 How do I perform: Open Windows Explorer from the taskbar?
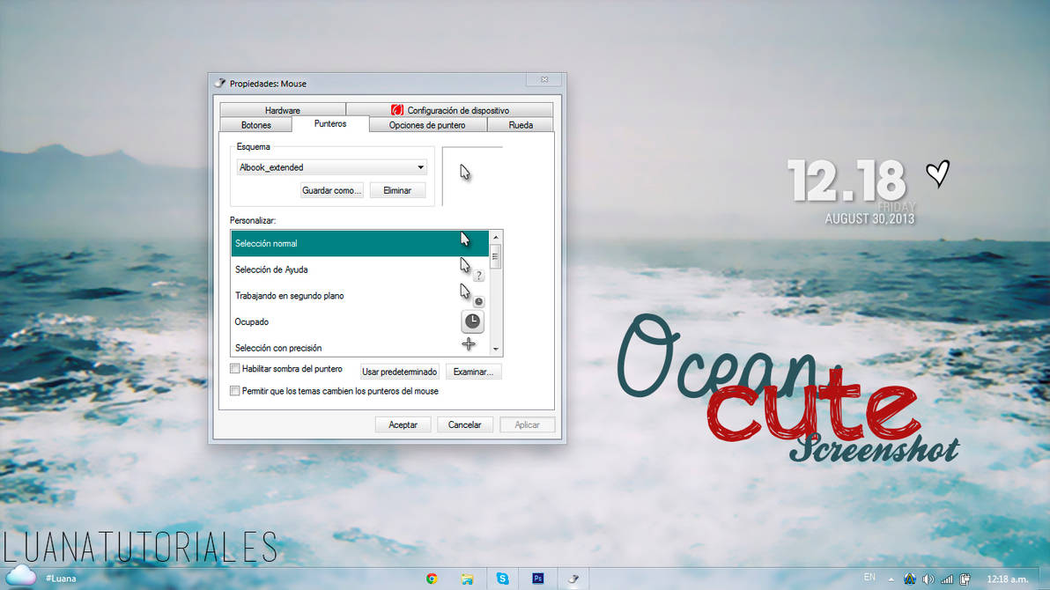click(x=467, y=579)
